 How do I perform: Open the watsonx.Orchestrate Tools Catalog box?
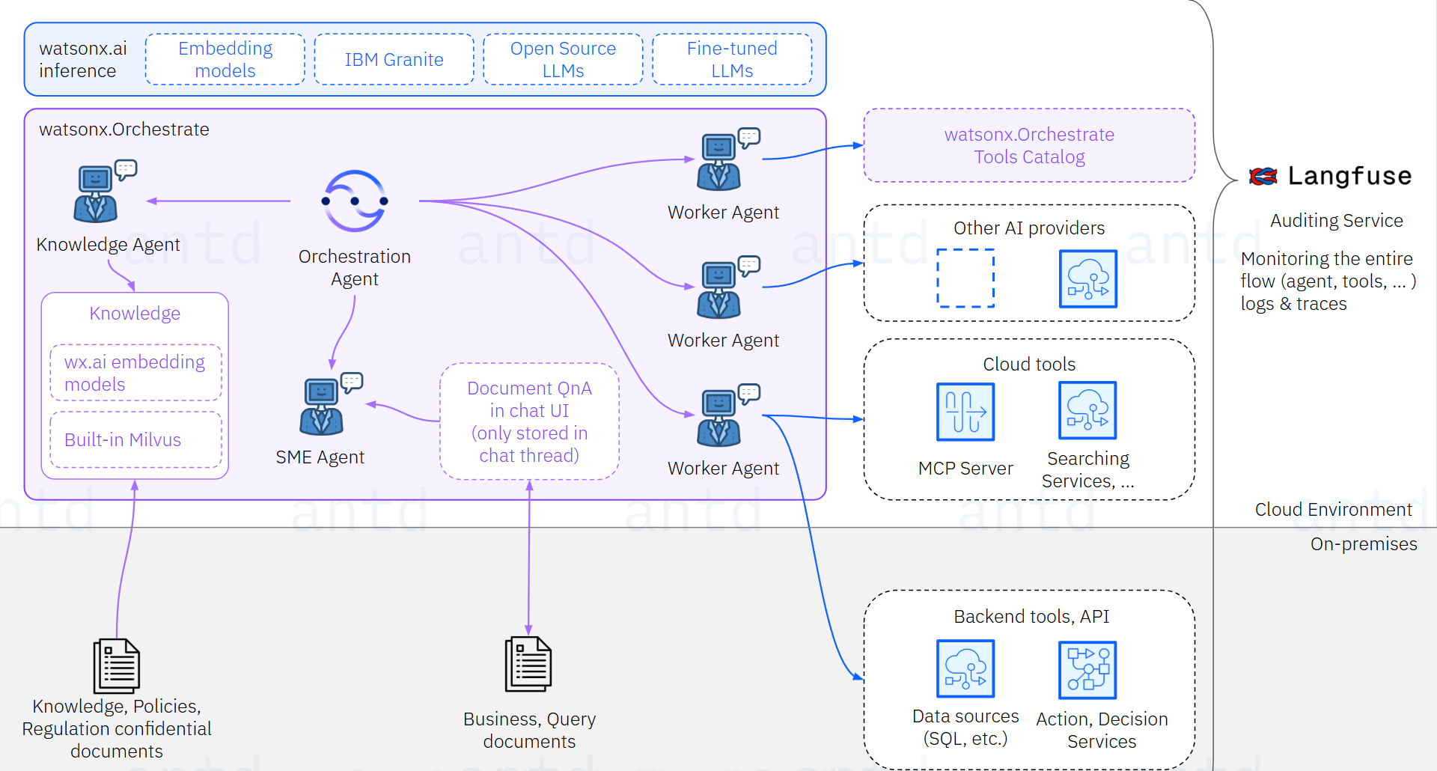1028,145
